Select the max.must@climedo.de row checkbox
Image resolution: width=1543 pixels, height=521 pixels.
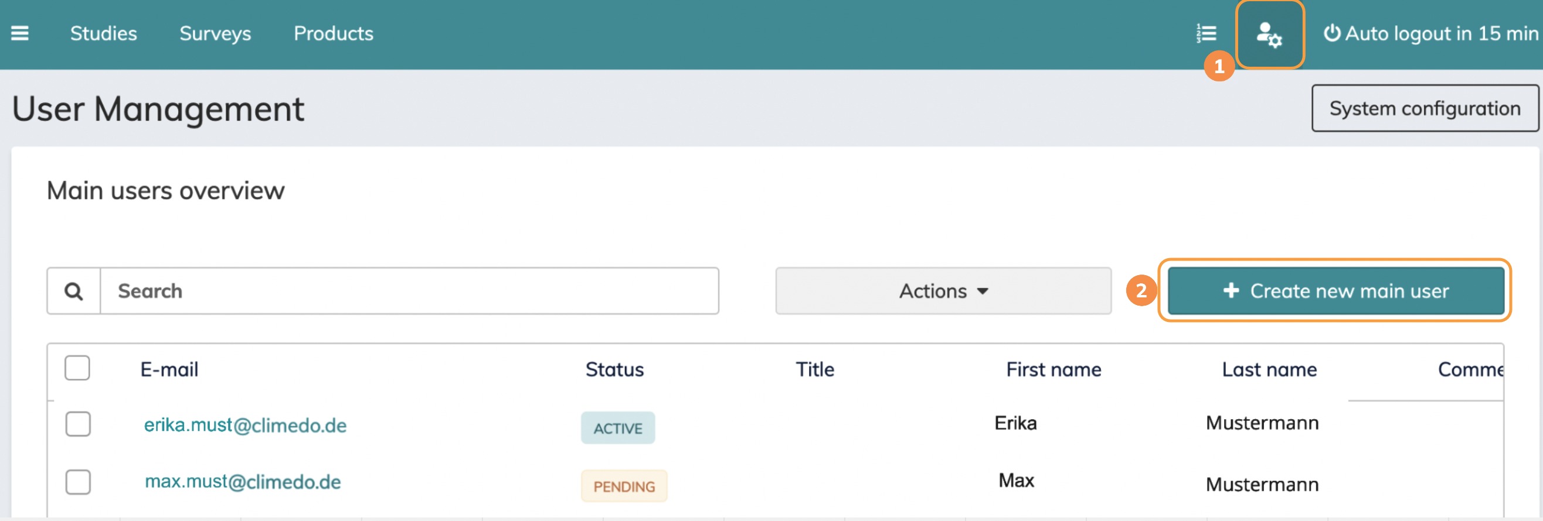(78, 482)
